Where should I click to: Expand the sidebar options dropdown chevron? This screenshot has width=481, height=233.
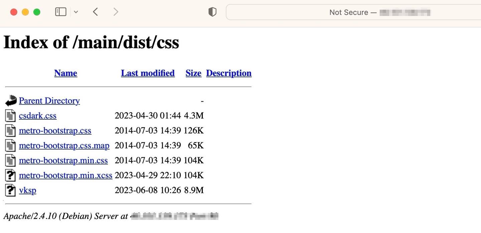(x=76, y=12)
